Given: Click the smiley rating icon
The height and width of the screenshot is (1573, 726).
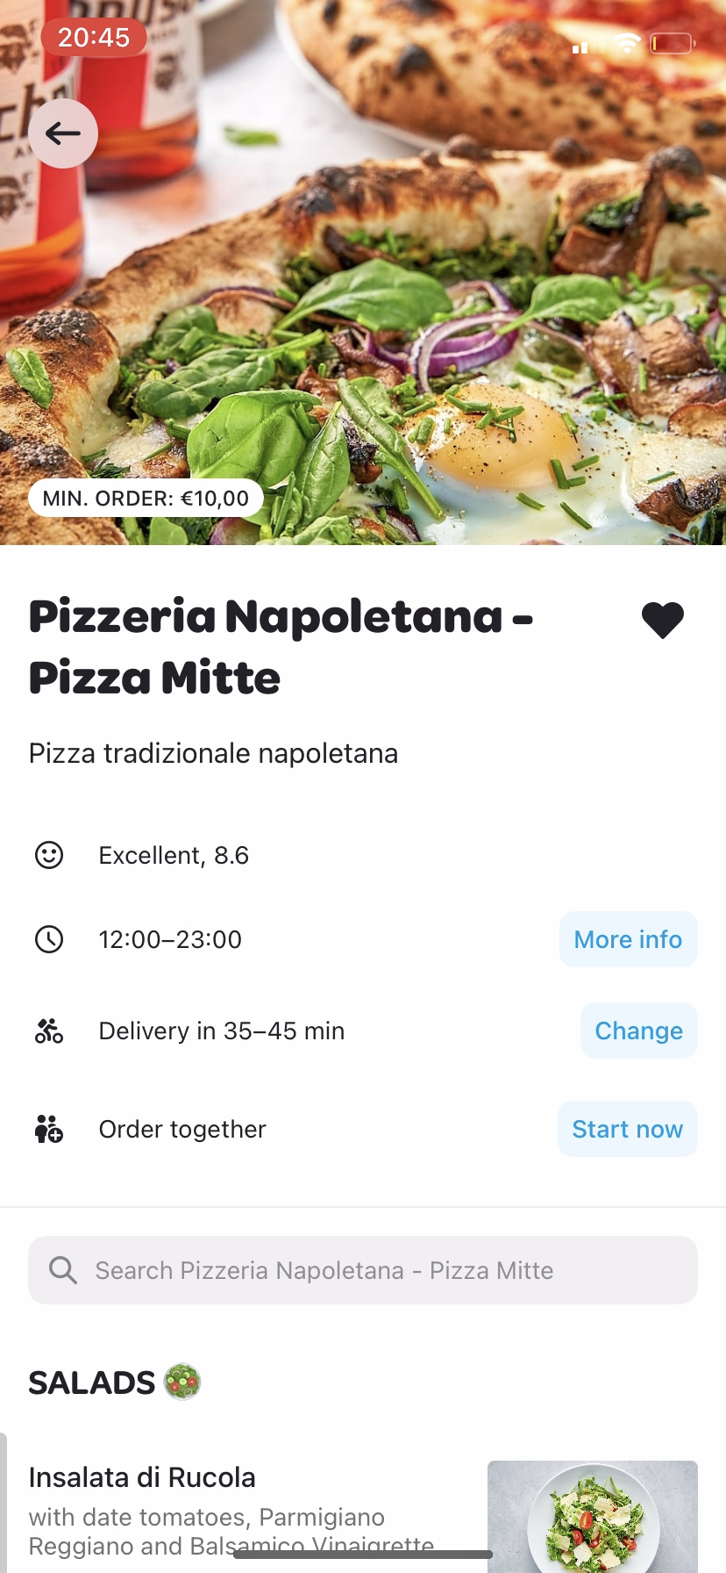Looking at the screenshot, I should 49,855.
